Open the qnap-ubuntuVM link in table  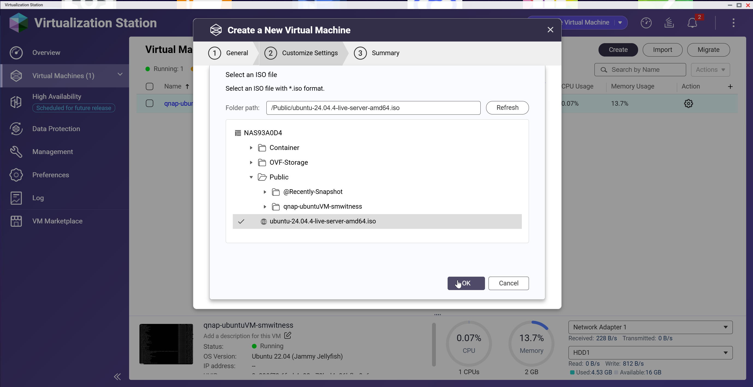click(178, 104)
